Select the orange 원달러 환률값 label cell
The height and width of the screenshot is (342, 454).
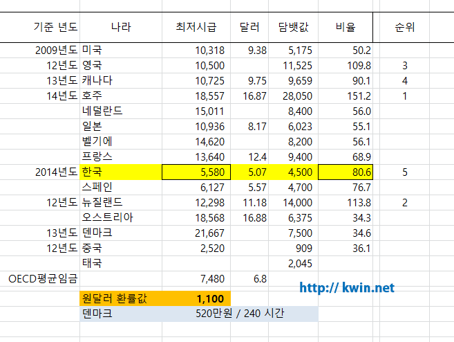[120, 298]
